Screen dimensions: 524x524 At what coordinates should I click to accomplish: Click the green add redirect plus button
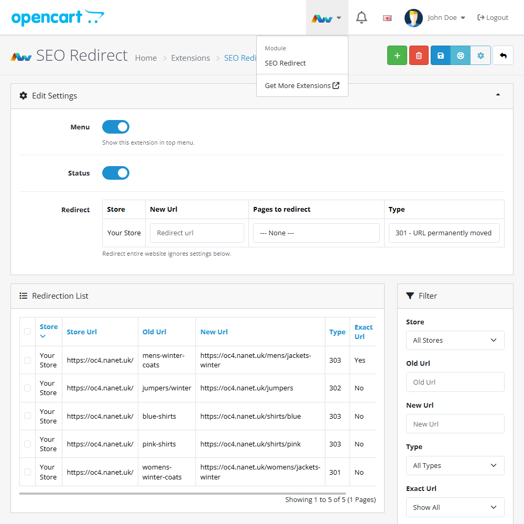397,56
